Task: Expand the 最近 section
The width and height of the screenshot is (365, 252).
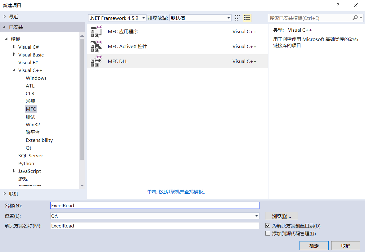Action: point(4,16)
